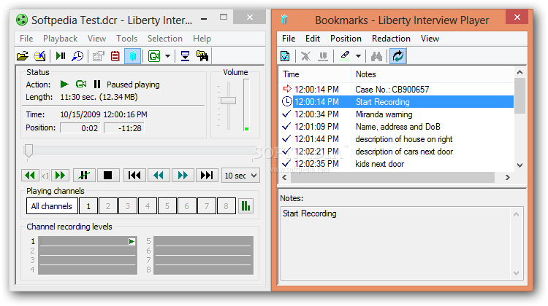The image size is (548, 306).
Task: Click the import recording box icon
Action: [x=39, y=56]
